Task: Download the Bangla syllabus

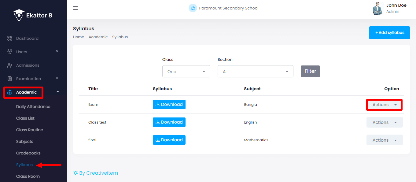Action: tap(169, 104)
